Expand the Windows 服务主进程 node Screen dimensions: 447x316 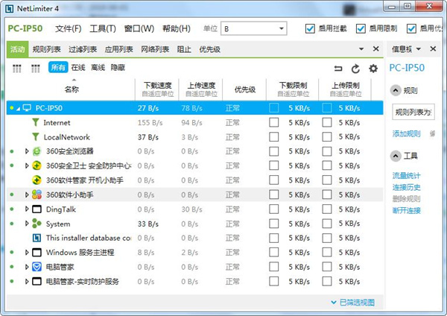(27, 253)
